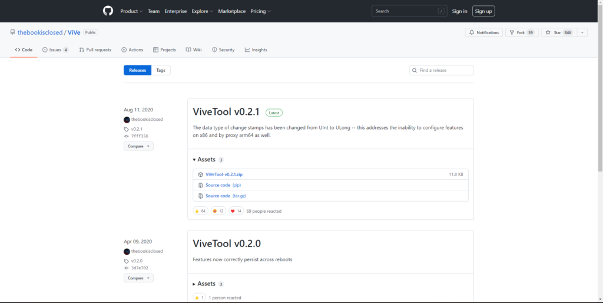The height and width of the screenshot is (303, 603).
Task: Click the Fork count 59
Action: [531, 33]
